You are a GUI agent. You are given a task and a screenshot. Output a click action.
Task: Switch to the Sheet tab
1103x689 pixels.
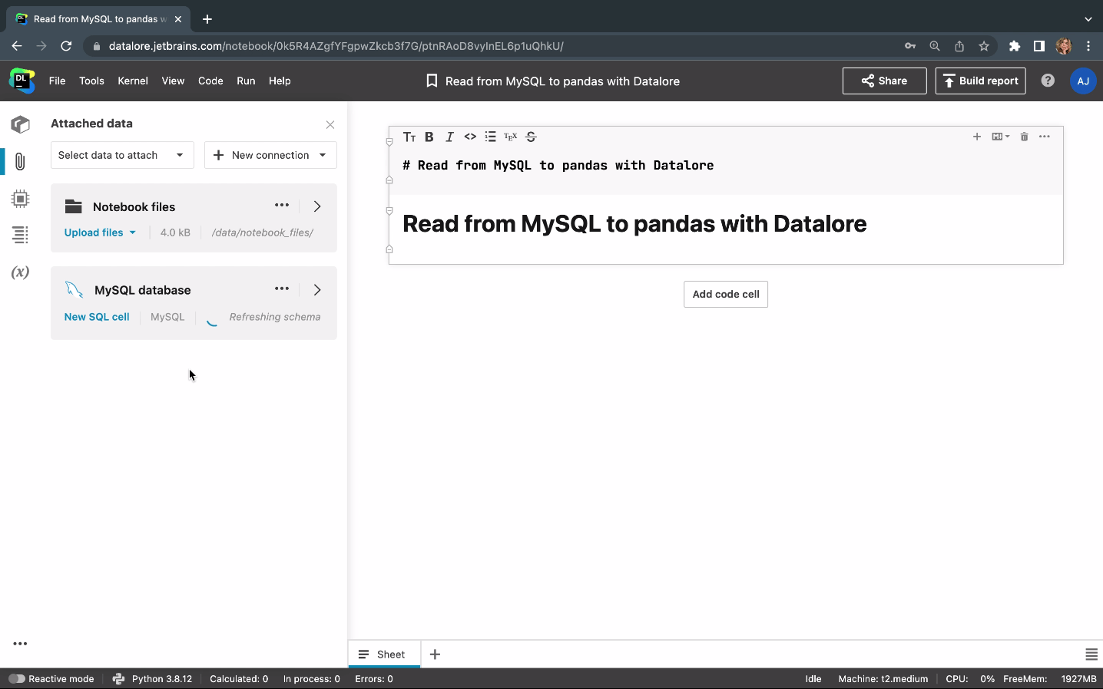pos(384,654)
